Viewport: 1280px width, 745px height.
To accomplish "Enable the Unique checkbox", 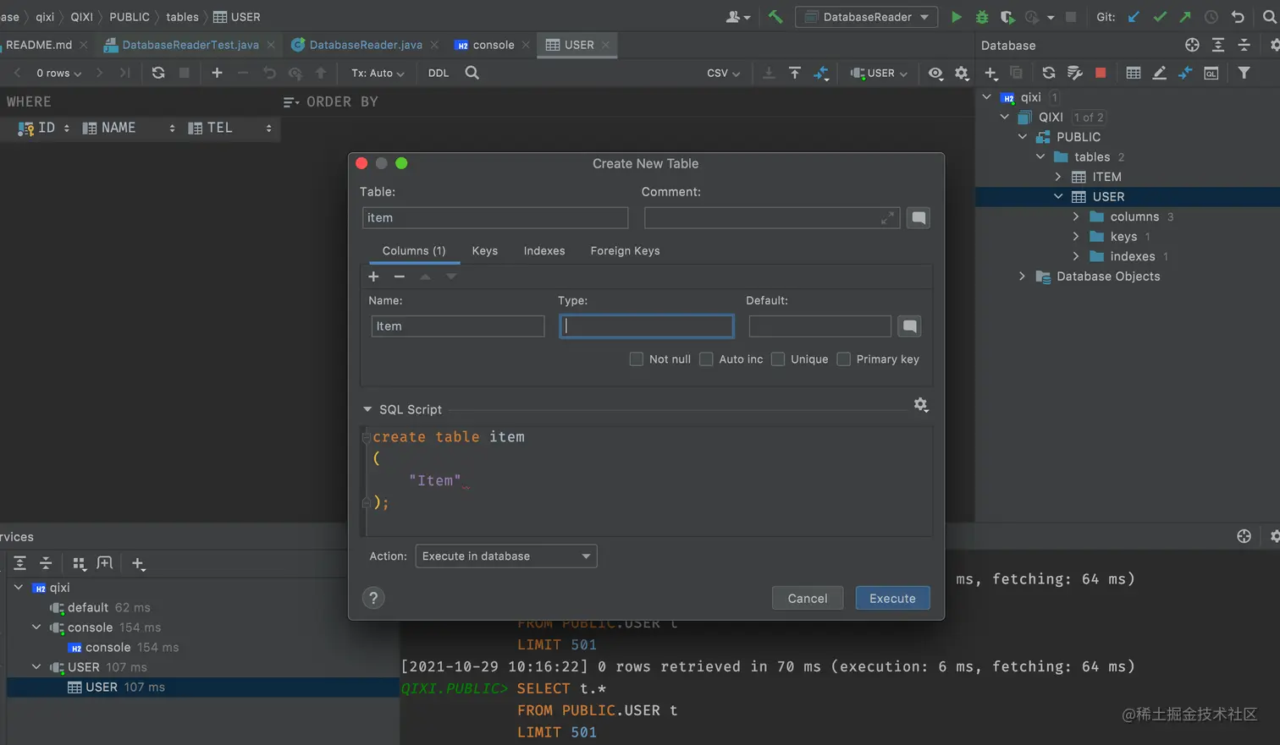I will pos(778,359).
